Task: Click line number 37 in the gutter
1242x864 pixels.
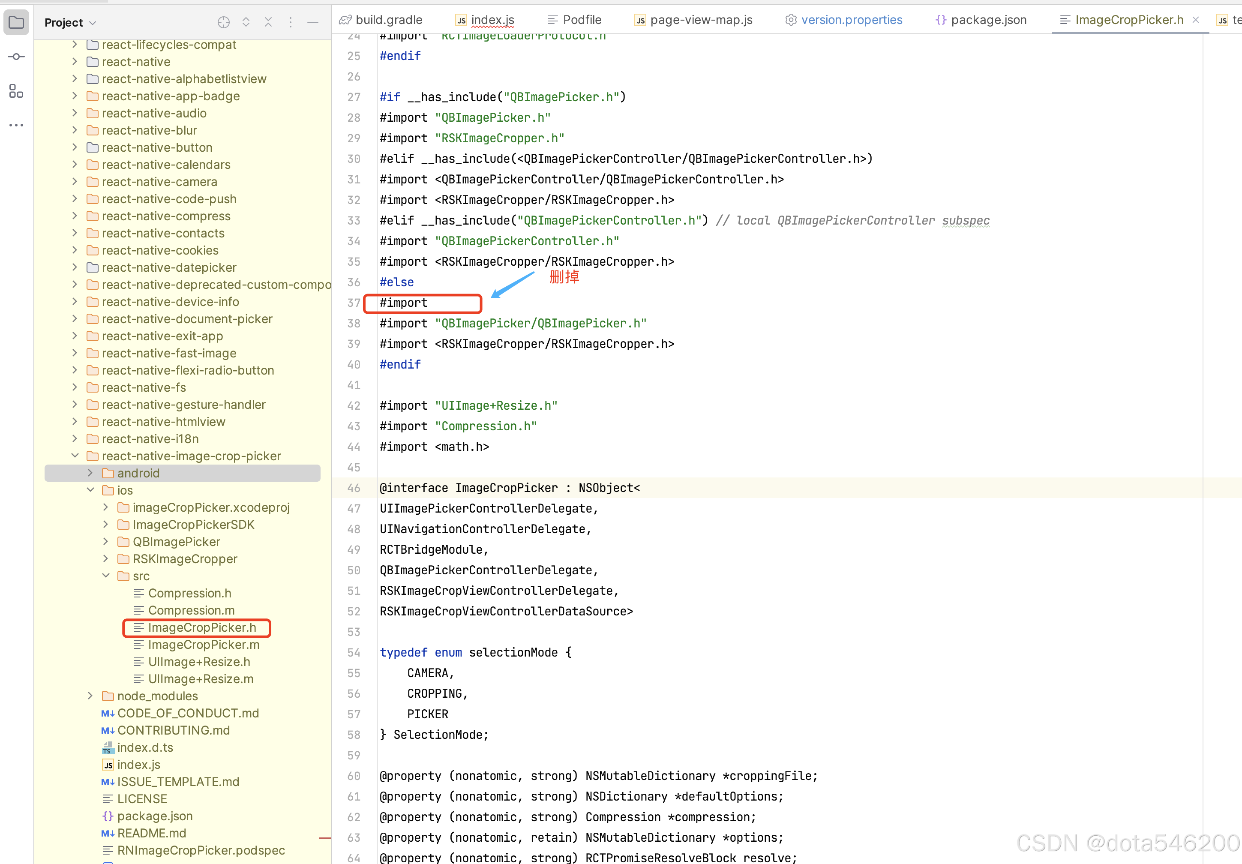Action: pos(354,303)
